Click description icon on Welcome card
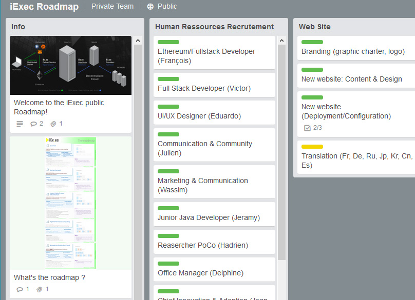Viewport: 415px width, 300px height. point(20,124)
